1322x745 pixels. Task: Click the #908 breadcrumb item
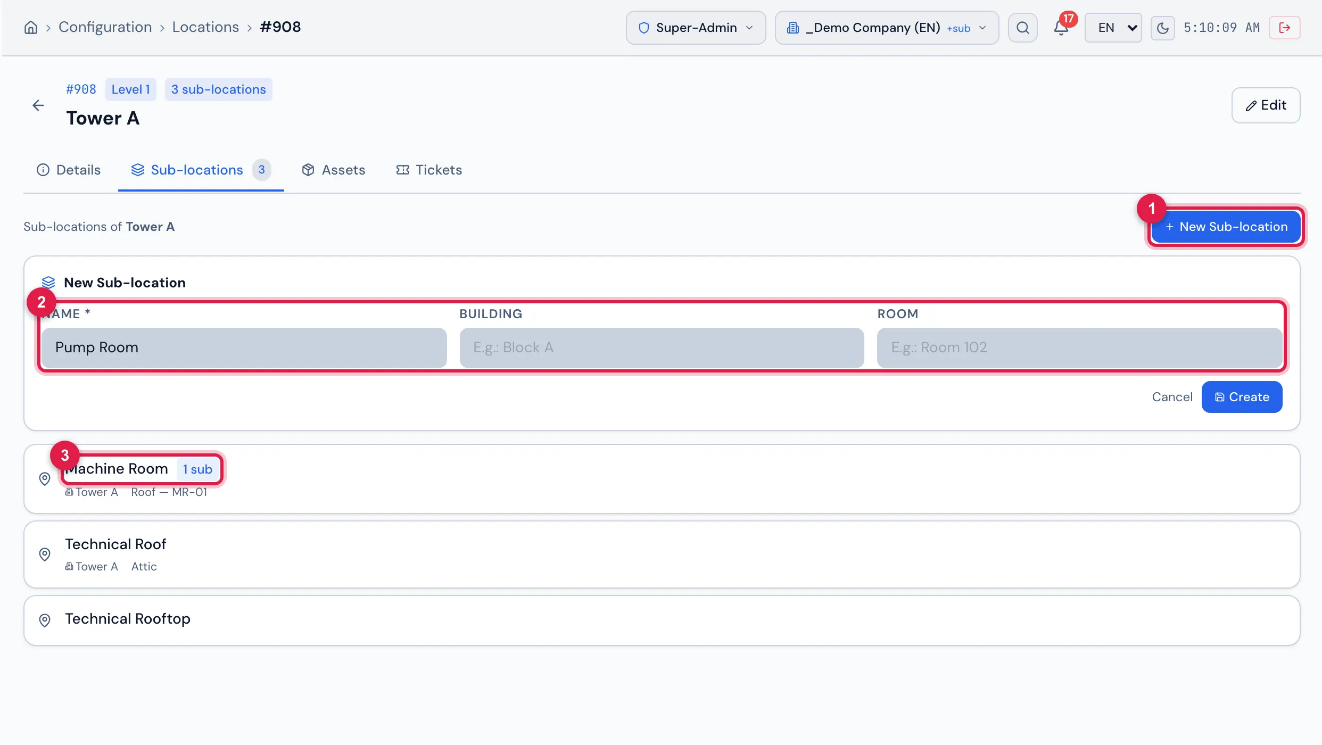tap(280, 27)
